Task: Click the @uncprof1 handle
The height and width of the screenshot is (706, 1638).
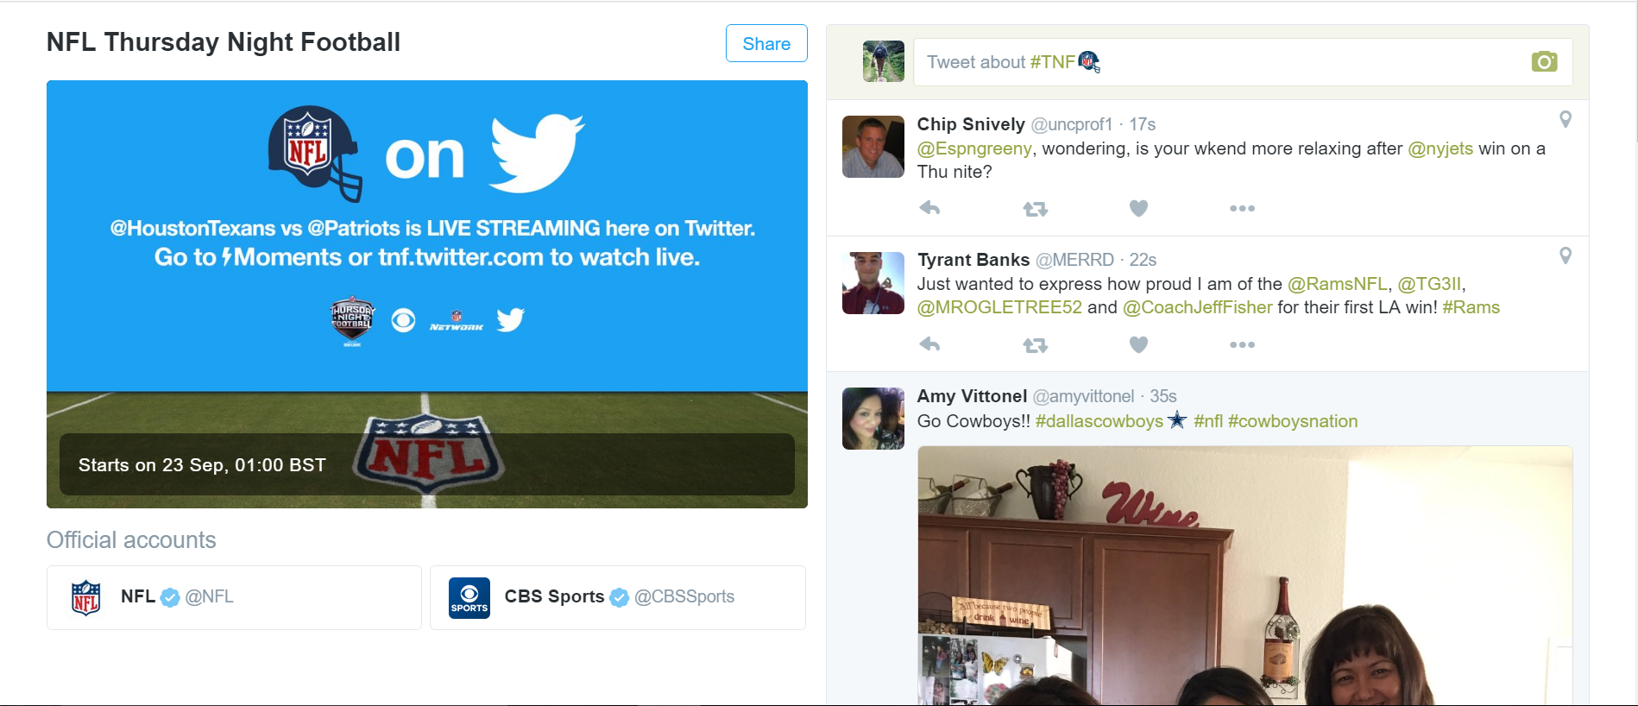Action: coord(1072,124)
